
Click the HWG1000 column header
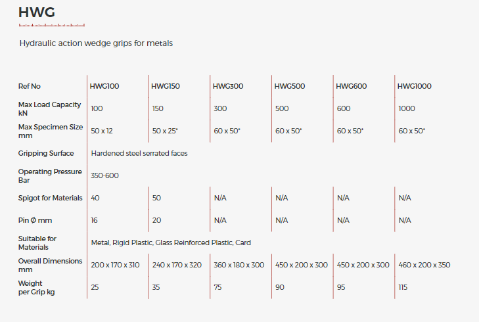[415, 86]
